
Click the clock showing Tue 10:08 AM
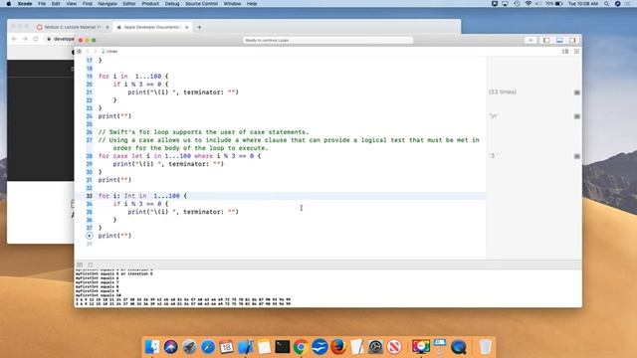point(582,4)
